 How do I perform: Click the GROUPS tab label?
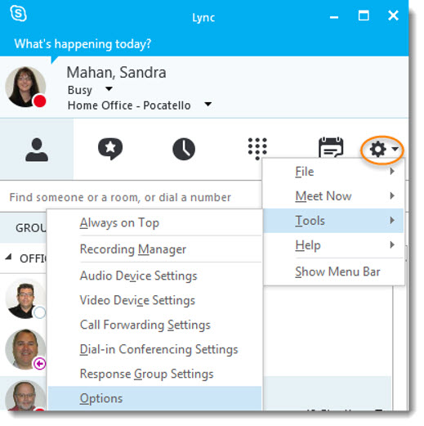click(31, 228)
